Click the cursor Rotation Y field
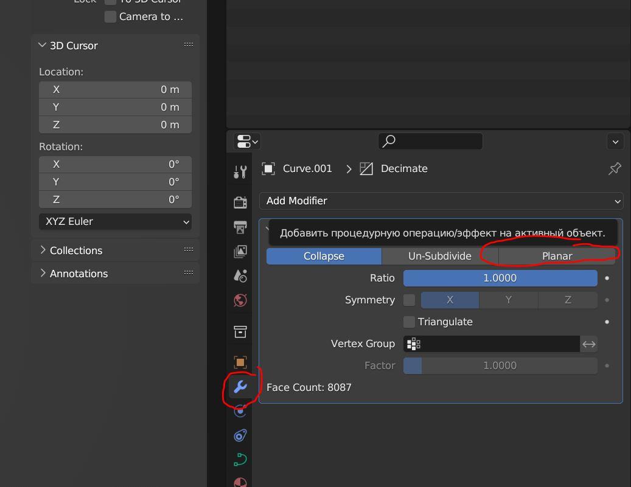Viewport: 631px width, 487px height. click(x=115, y=182)
